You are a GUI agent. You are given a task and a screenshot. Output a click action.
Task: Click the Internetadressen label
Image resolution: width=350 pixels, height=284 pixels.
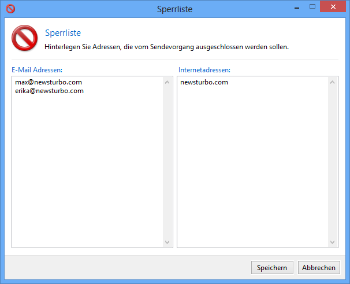204,69
